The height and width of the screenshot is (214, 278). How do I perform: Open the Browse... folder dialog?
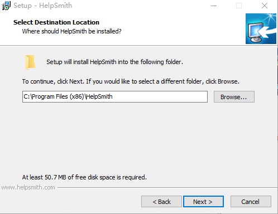coord(234,97)
